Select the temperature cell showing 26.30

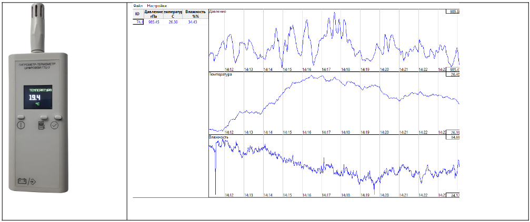click(173, 22)
